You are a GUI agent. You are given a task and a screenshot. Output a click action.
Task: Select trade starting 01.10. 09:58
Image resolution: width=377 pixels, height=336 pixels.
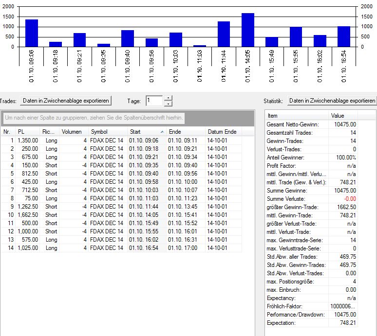[121, 182]
